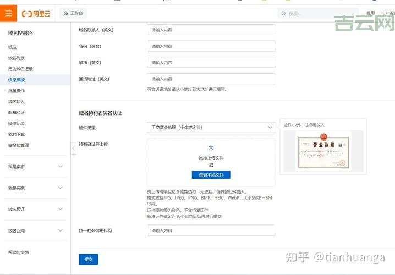Screen dimensions: 395x275
Task: Open 域名列表 in the sidebar
Action: pos(17,58)
